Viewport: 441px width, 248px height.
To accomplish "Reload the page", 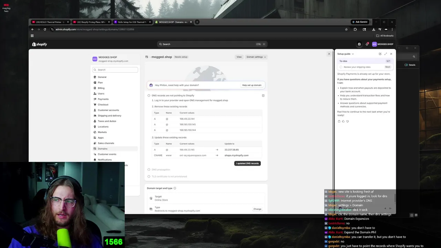I will [x=45, y=29].
